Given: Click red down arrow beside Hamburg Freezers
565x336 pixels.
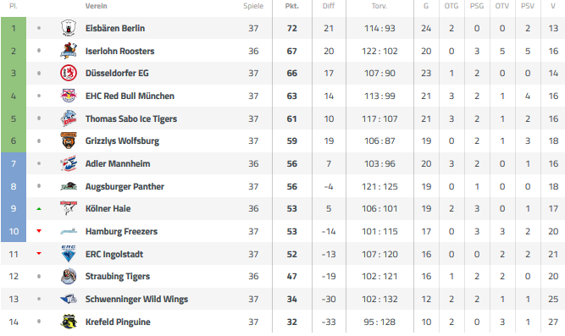Looking at the screenshot, I should pyautogui.click(x=39, y=231).
